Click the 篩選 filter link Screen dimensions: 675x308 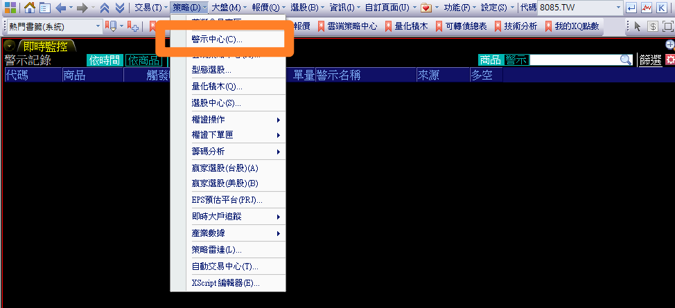[650, 60]
